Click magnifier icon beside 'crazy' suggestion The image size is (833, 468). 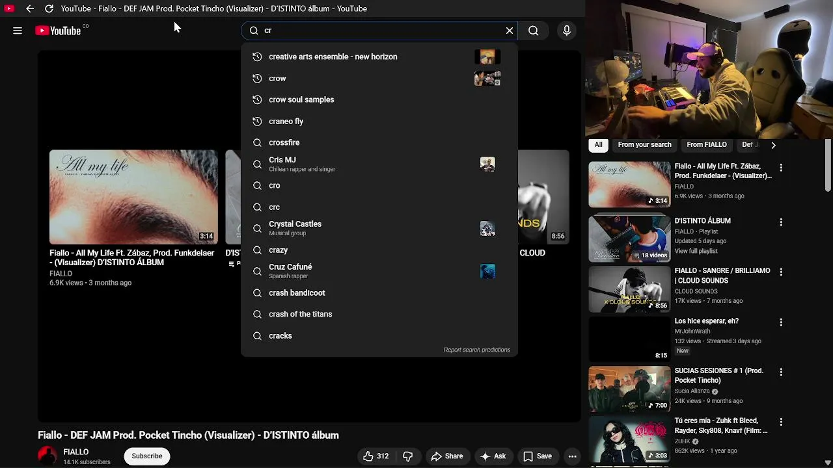pyautogui.click(x=257, y=250)
